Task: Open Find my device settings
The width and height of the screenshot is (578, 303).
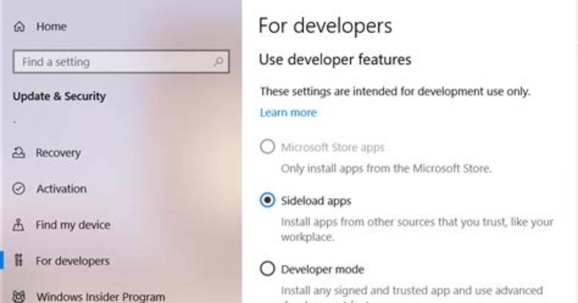Action: pyautogui.click(x=73, y=224)
